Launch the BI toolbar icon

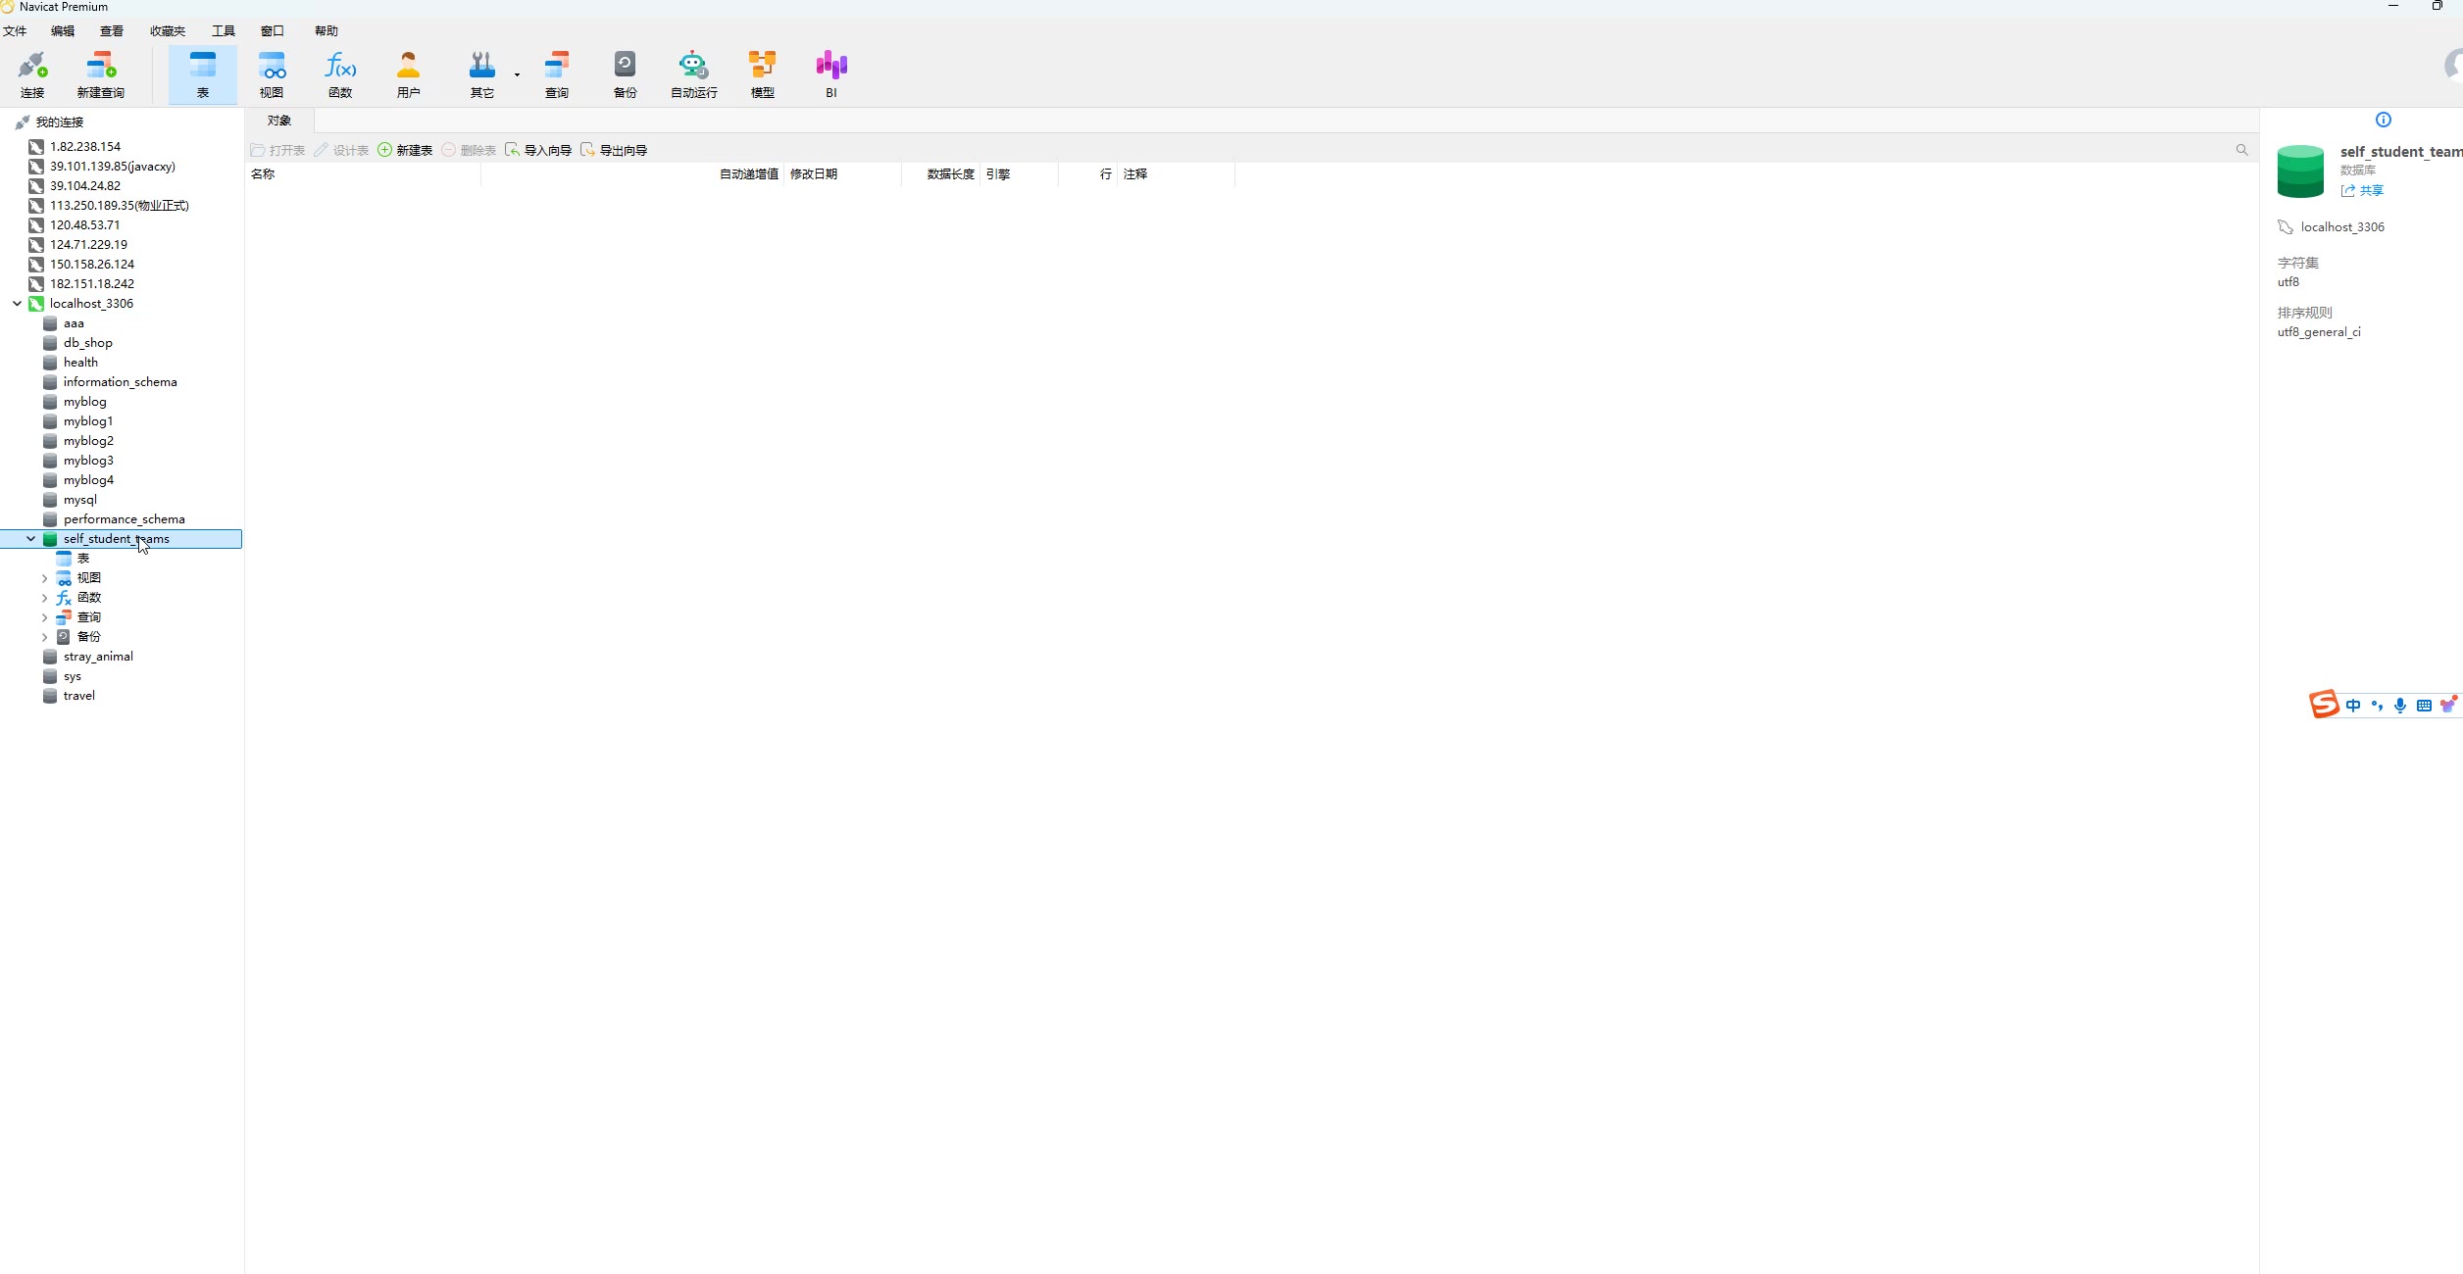tap(830, 74)
